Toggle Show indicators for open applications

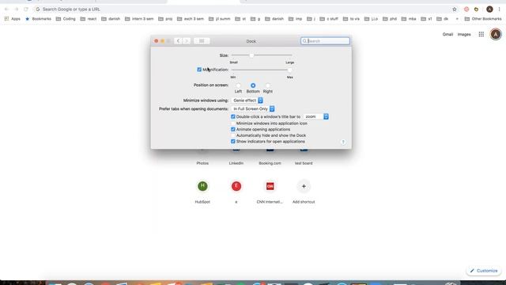click(x=233, y=142)
